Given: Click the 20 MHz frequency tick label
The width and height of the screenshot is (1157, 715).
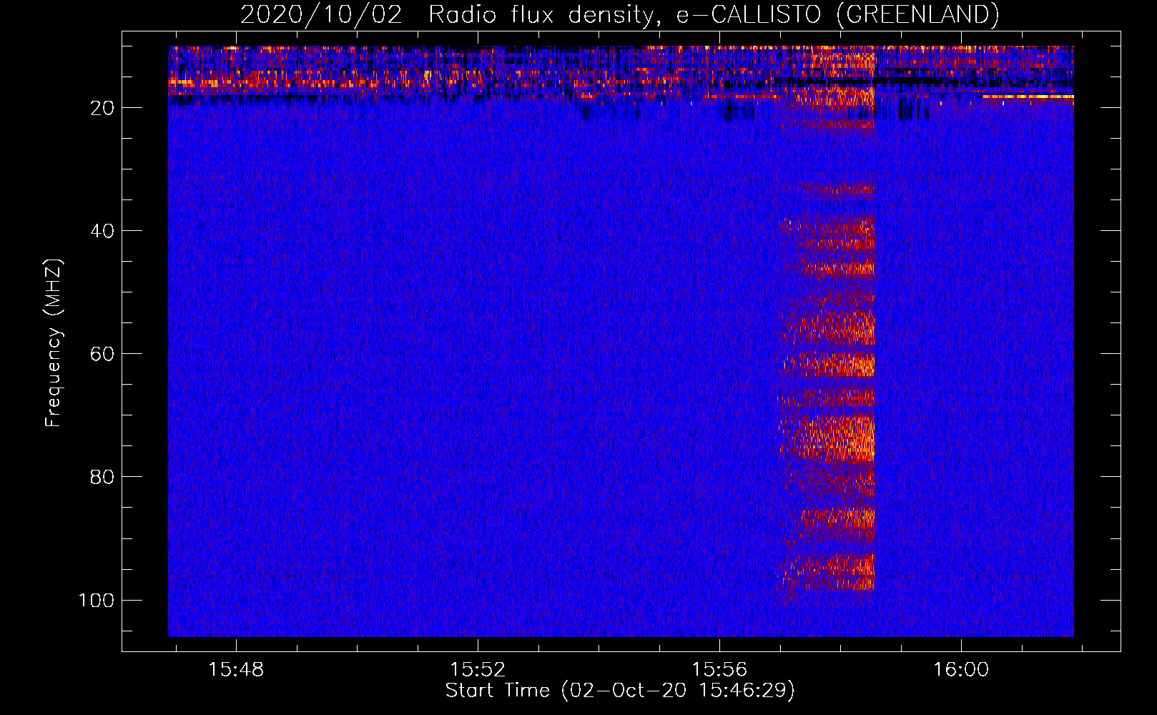Looking at the screenshot, I should pos(102,108).
